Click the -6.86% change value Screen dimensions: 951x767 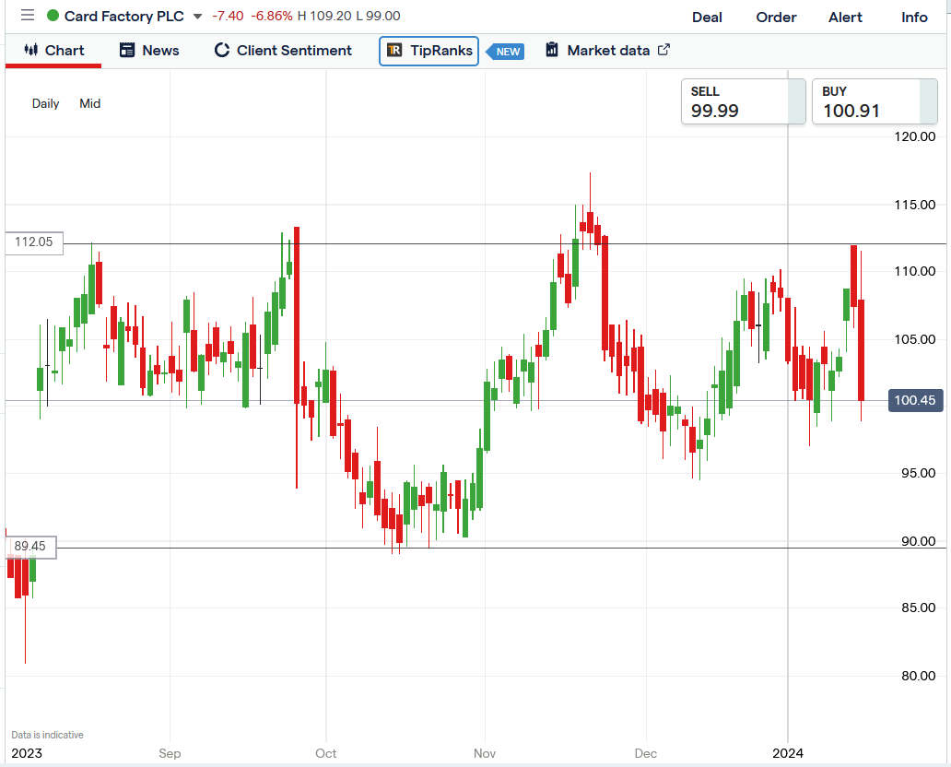point(272,16)
